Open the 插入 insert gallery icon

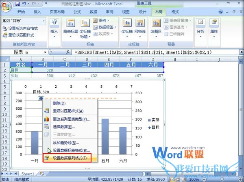(54, 23)
